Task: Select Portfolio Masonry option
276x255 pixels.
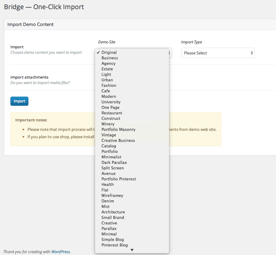Action: click(132, 129)
